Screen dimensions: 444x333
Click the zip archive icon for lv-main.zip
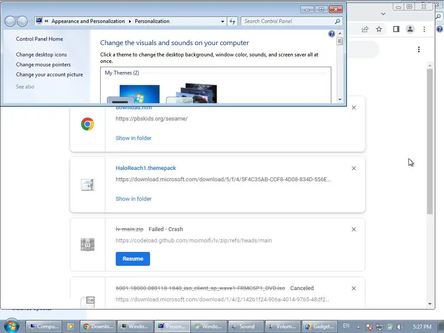click(88, 245)
